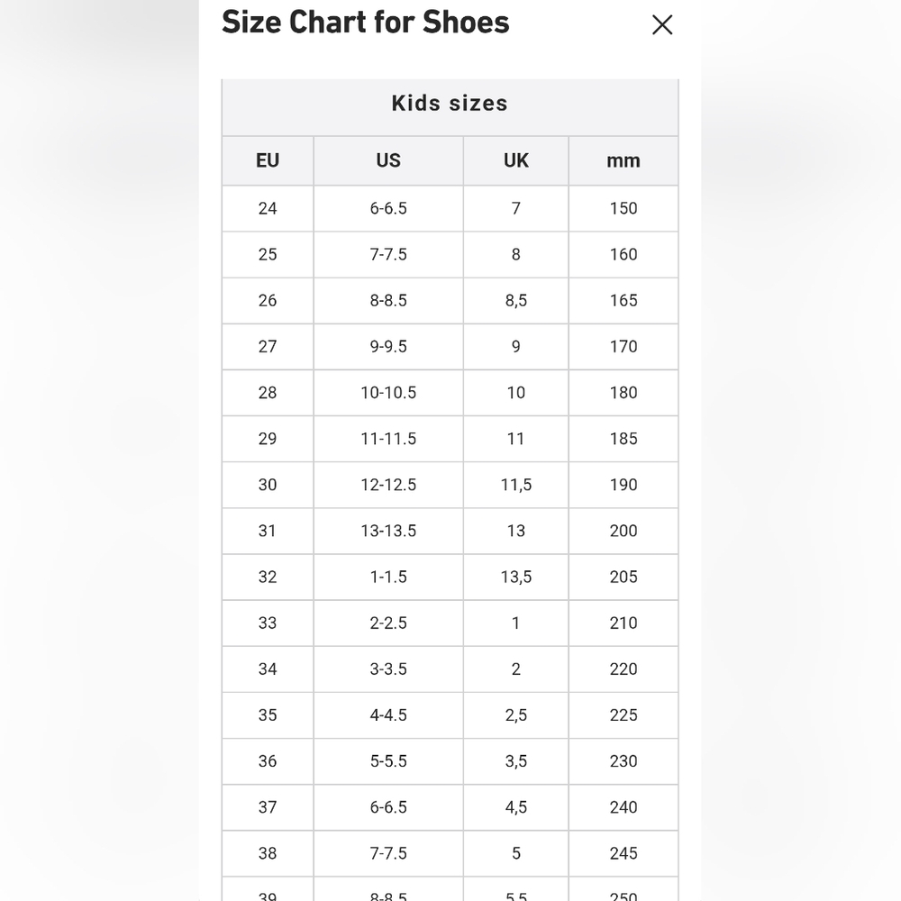Screen dimensions: 901x901
Task: Click the 220 mm cell
Action: point(623,669)
